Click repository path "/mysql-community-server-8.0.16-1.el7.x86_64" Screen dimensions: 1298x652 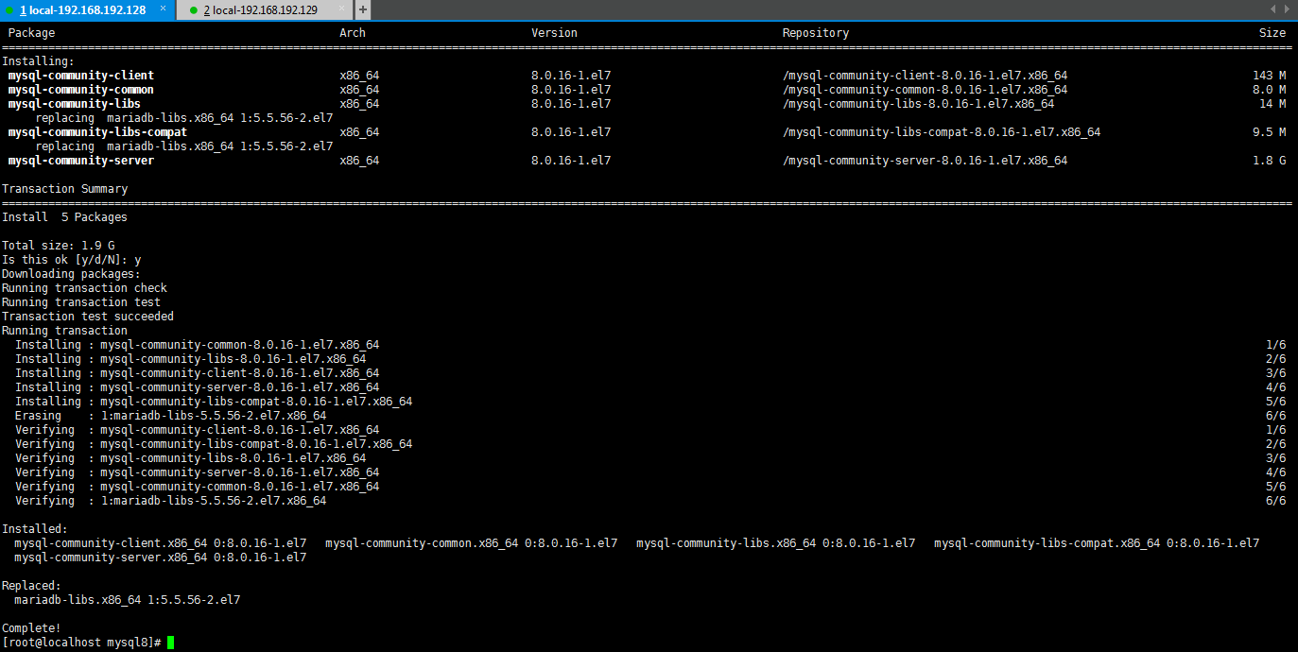click(925, 161)
